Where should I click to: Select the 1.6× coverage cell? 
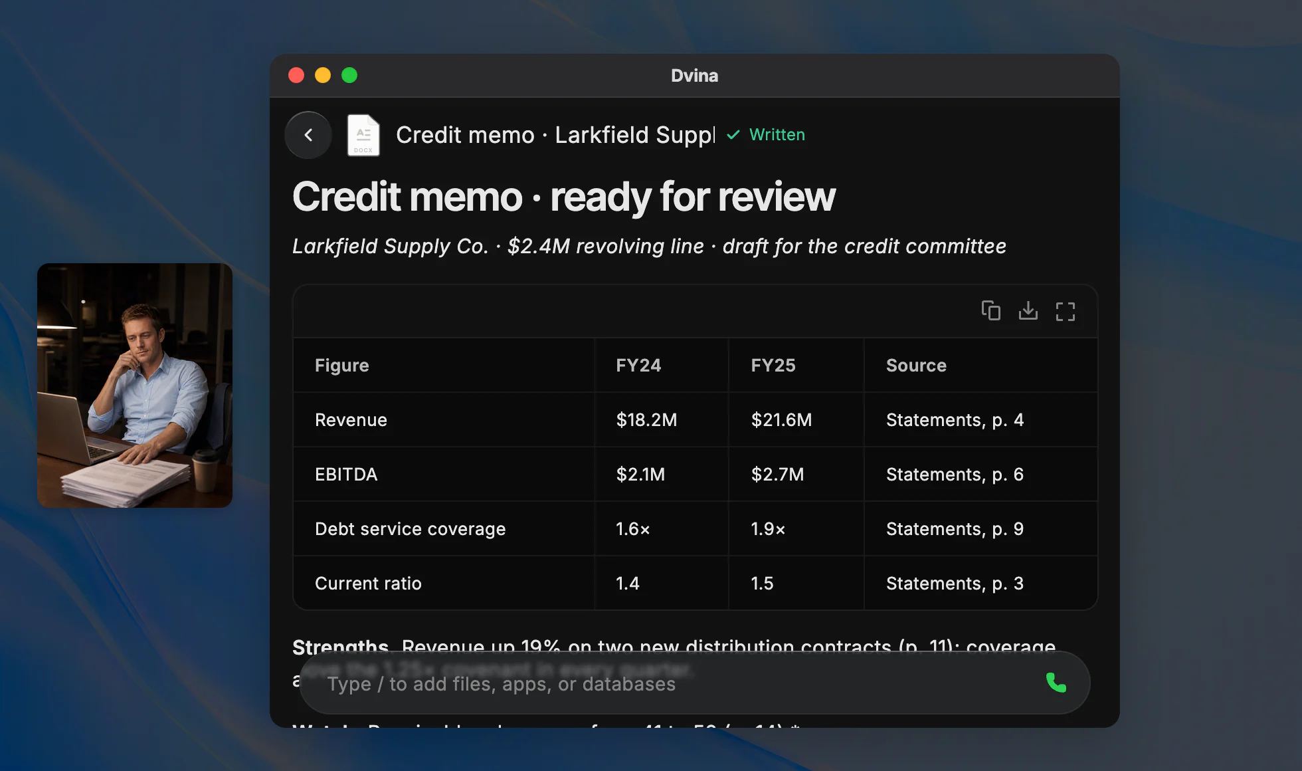633,528
